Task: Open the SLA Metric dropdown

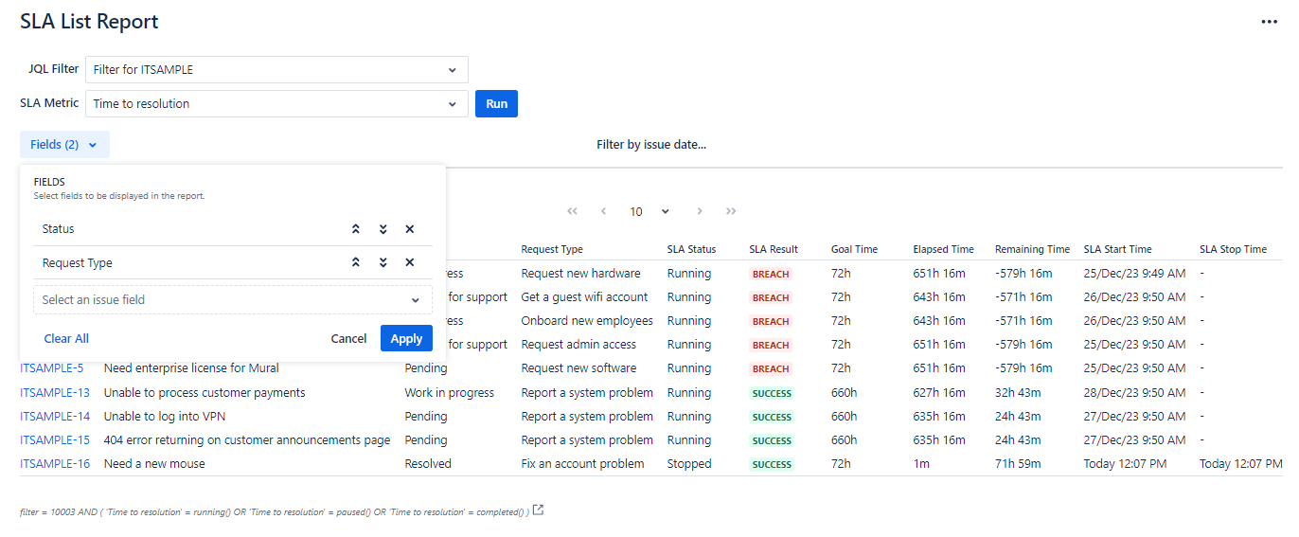Action: [x=276, y=104]
